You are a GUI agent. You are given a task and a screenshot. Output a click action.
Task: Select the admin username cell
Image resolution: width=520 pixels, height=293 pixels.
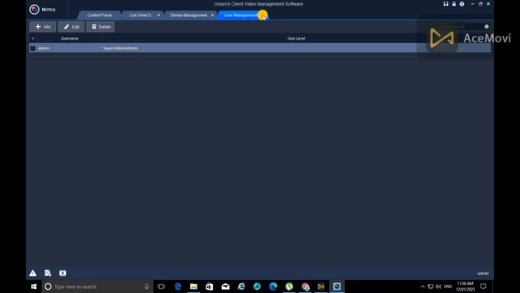coord(44,49)
